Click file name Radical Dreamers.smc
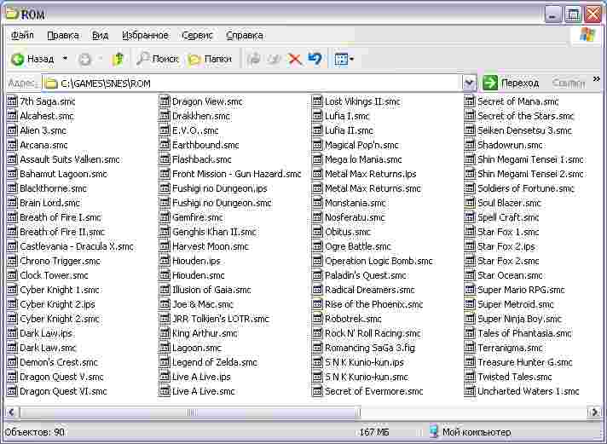607x444 pixels. pos(370,290)
